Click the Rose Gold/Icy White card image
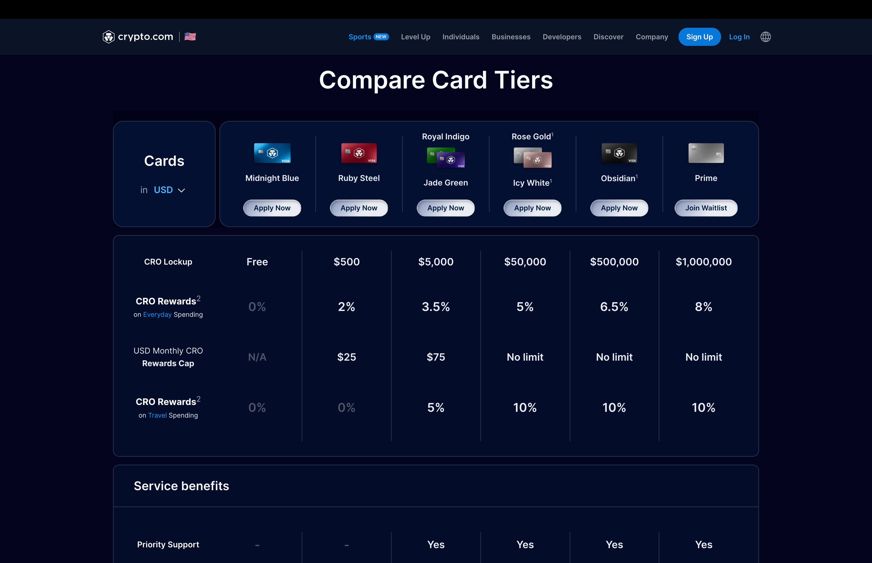Viewport: 872px width, 563px height. tap(532, 158)
